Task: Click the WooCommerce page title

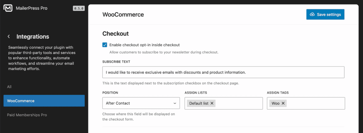Action: 123,15
